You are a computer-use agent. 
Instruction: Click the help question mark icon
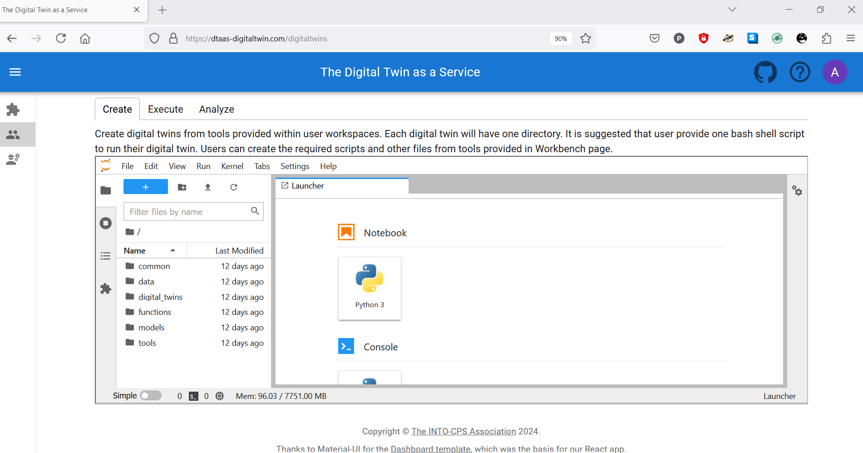pos(799,72)
